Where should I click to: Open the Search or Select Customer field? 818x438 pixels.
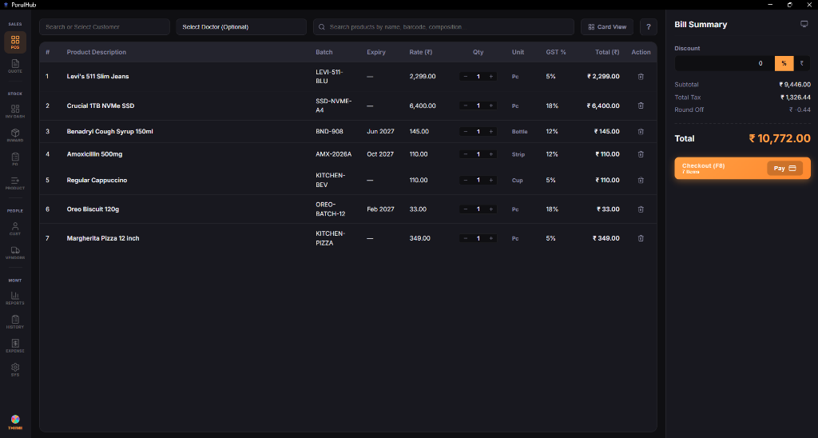pyautogui.click(x=105, y=26)
